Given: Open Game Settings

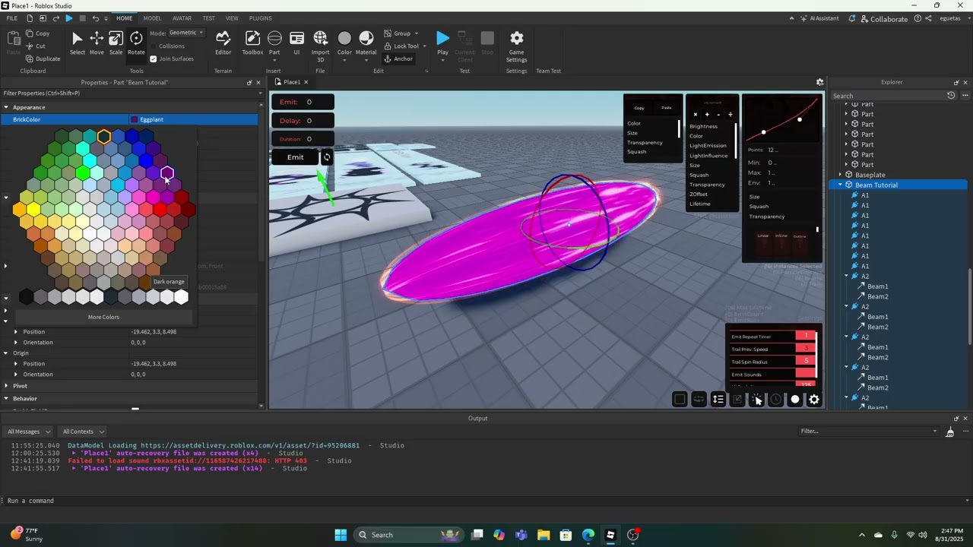Looking at the screenshot, I should (x=516, y=46).
